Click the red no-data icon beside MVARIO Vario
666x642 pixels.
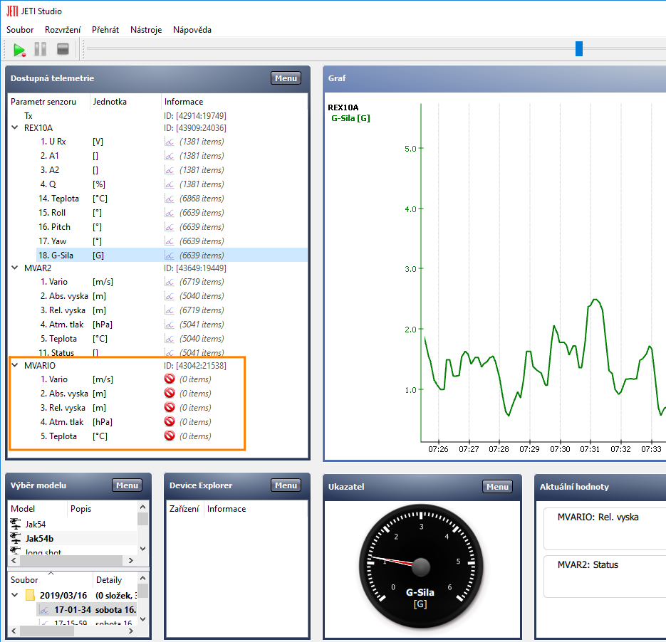pyautogui.click(x=170, y=379)
